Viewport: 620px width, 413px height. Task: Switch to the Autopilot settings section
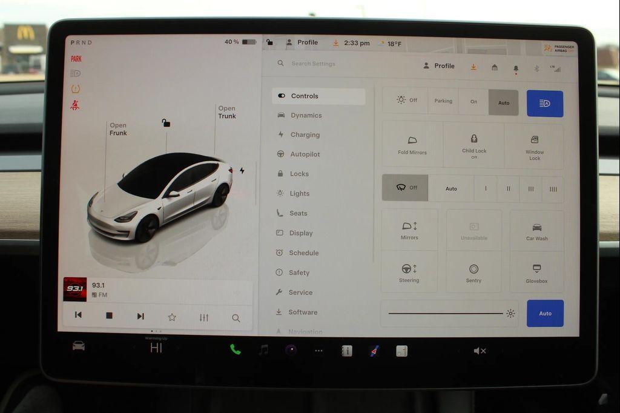(x=304, y=154)
